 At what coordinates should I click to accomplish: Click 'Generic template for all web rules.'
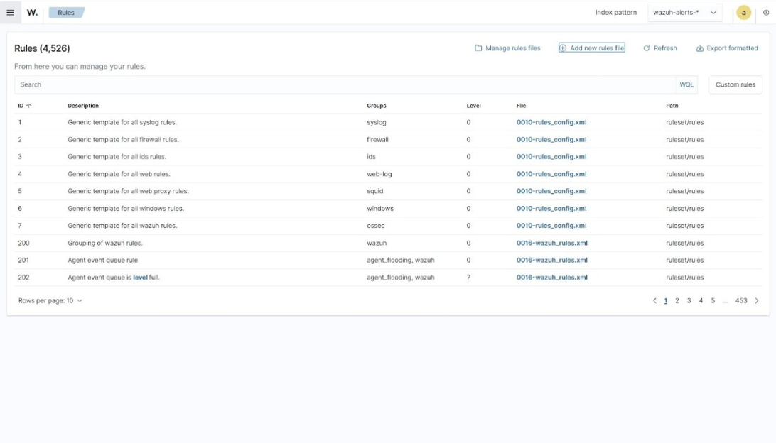[x=119, y=174]
